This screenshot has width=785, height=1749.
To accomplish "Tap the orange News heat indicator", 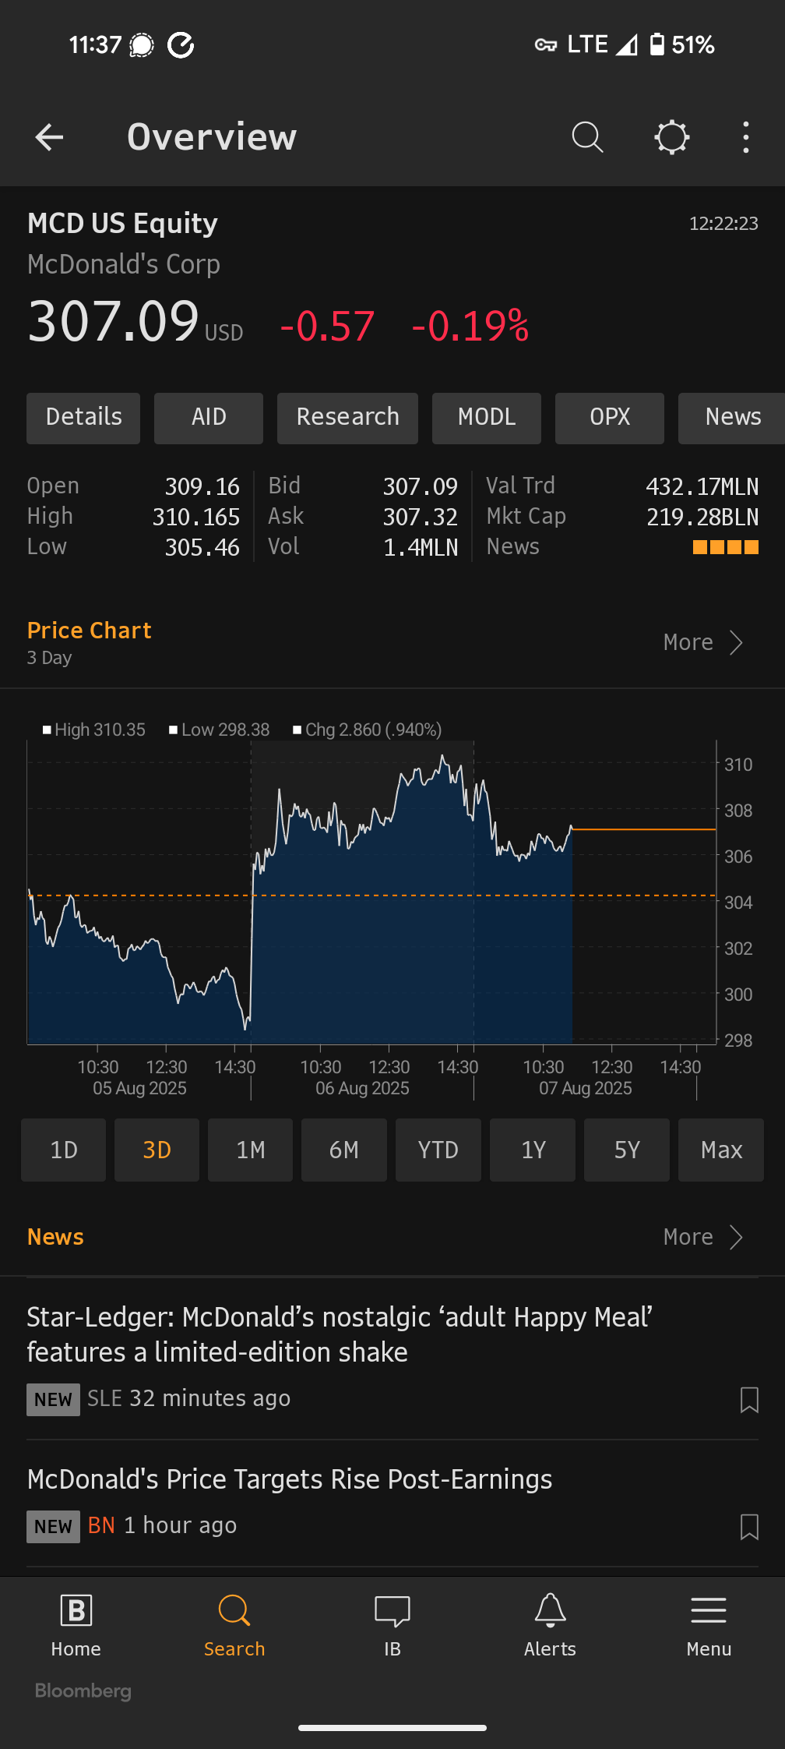I will 726,547.
